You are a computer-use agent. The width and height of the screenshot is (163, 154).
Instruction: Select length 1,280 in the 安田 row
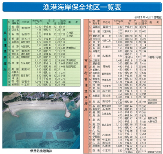pyautogui.click(x=38, y=27)
